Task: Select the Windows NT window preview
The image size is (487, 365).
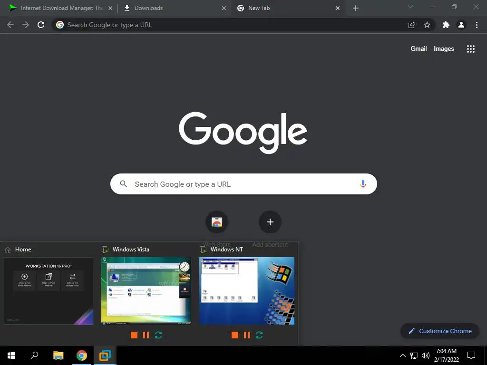Action: (x=247, y=291)
